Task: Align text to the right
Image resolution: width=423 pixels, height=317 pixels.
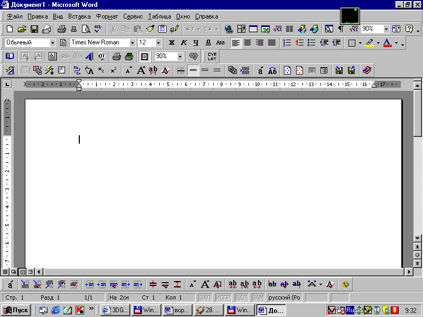Action: (260, 43)
